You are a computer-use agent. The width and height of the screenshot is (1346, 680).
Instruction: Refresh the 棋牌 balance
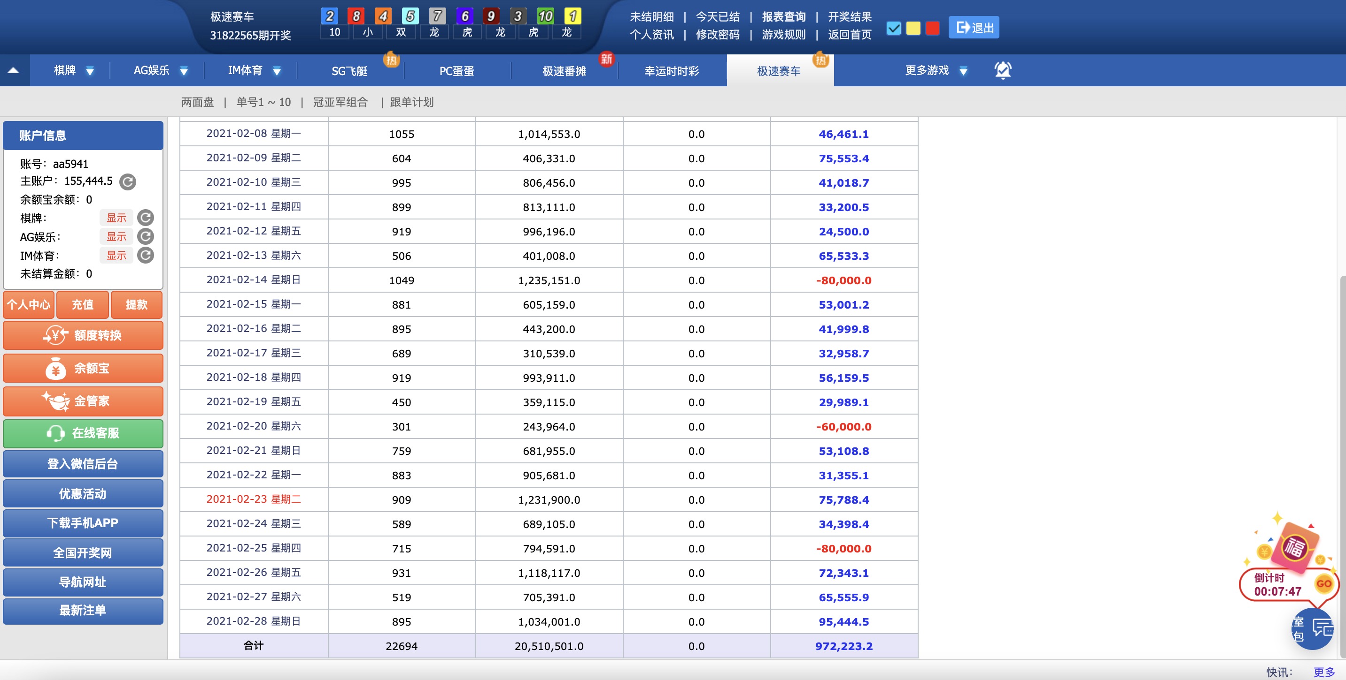(145, 218)
